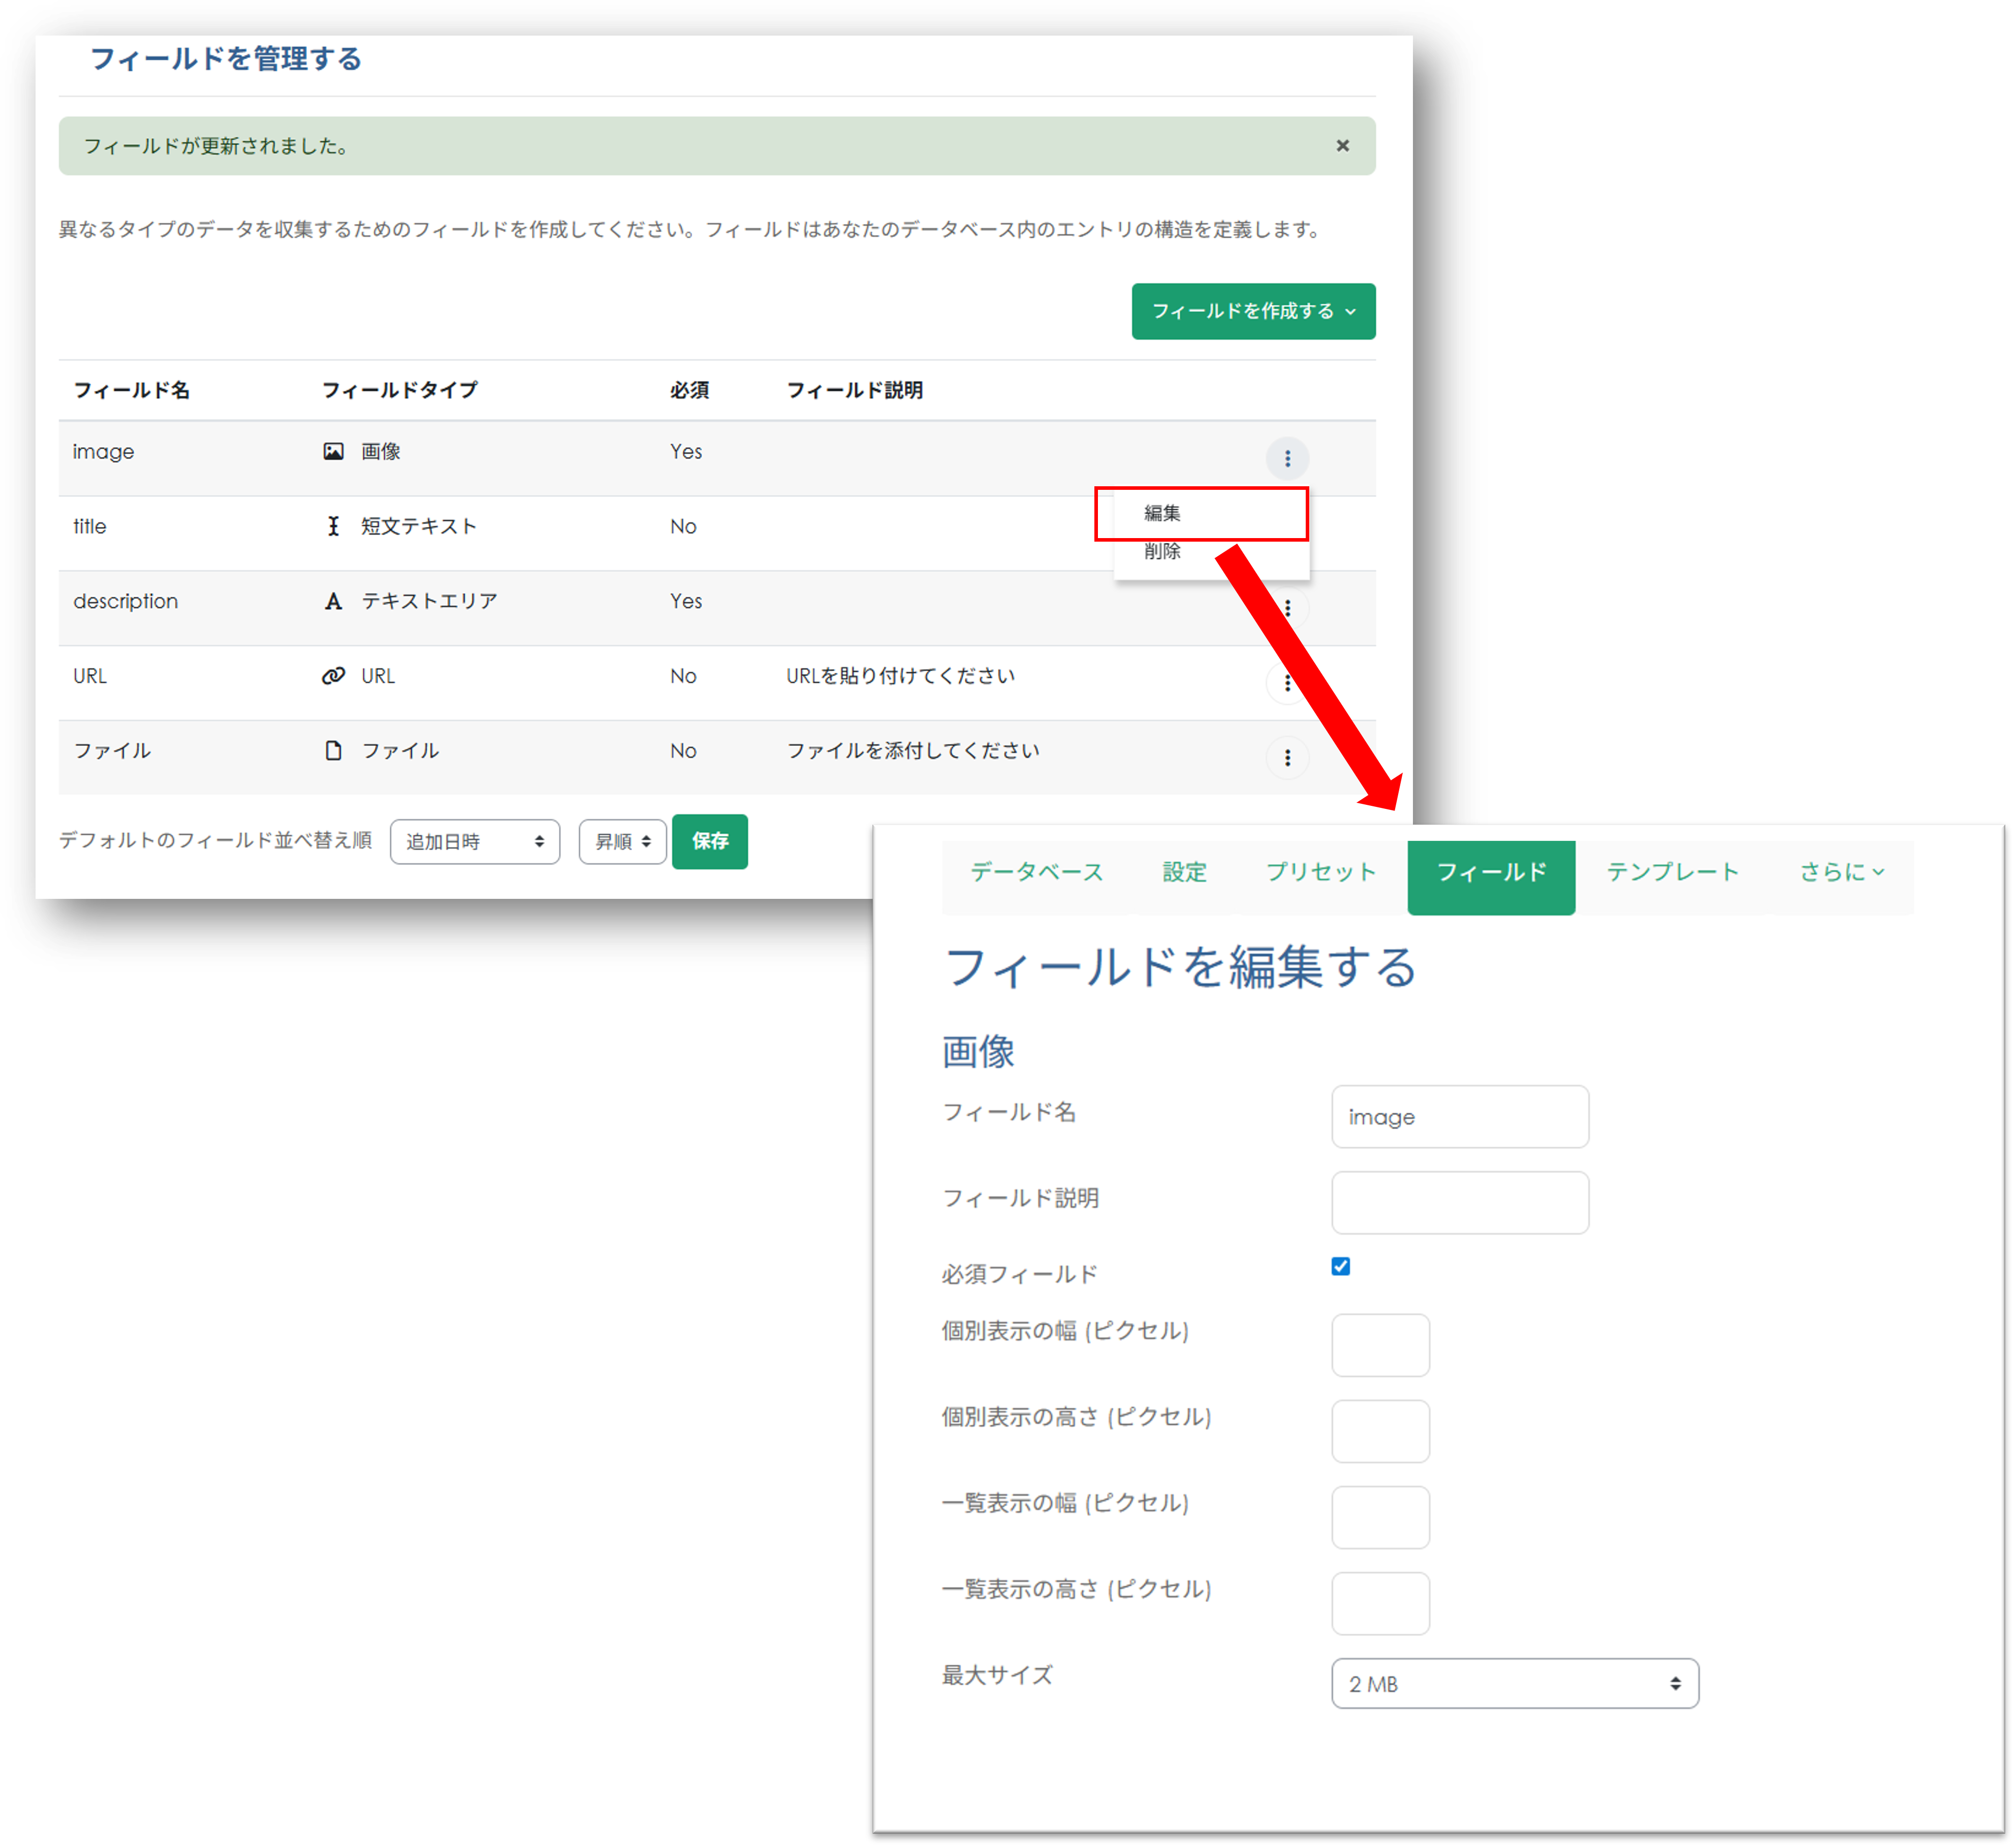The height and width of the screenshot is (1848, 2016).
Task: Click the image field type icon
Action: tap(333, 451)
